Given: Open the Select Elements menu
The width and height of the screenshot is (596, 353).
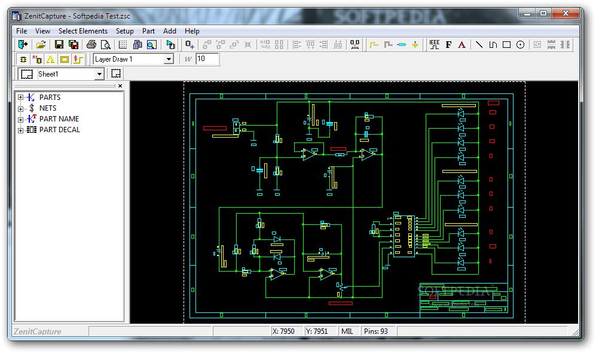Looking at the screenshot, I should [x=83, y=31].
